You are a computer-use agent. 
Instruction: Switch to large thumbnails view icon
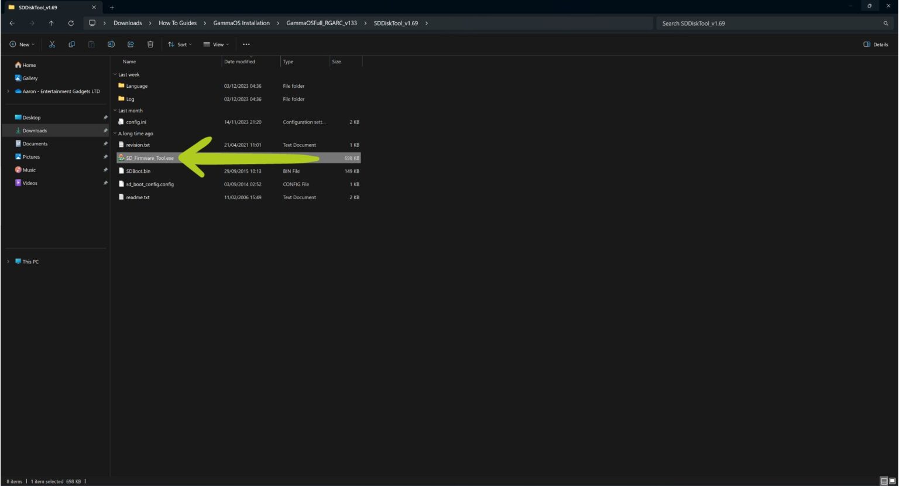[893, 481]
